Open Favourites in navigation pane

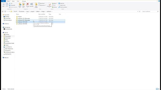[7, 15]
